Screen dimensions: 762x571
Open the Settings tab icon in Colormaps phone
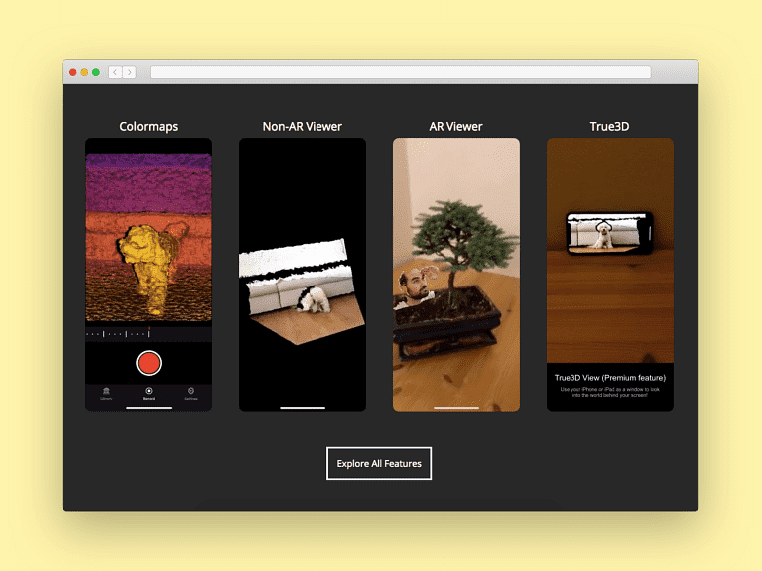190,393
